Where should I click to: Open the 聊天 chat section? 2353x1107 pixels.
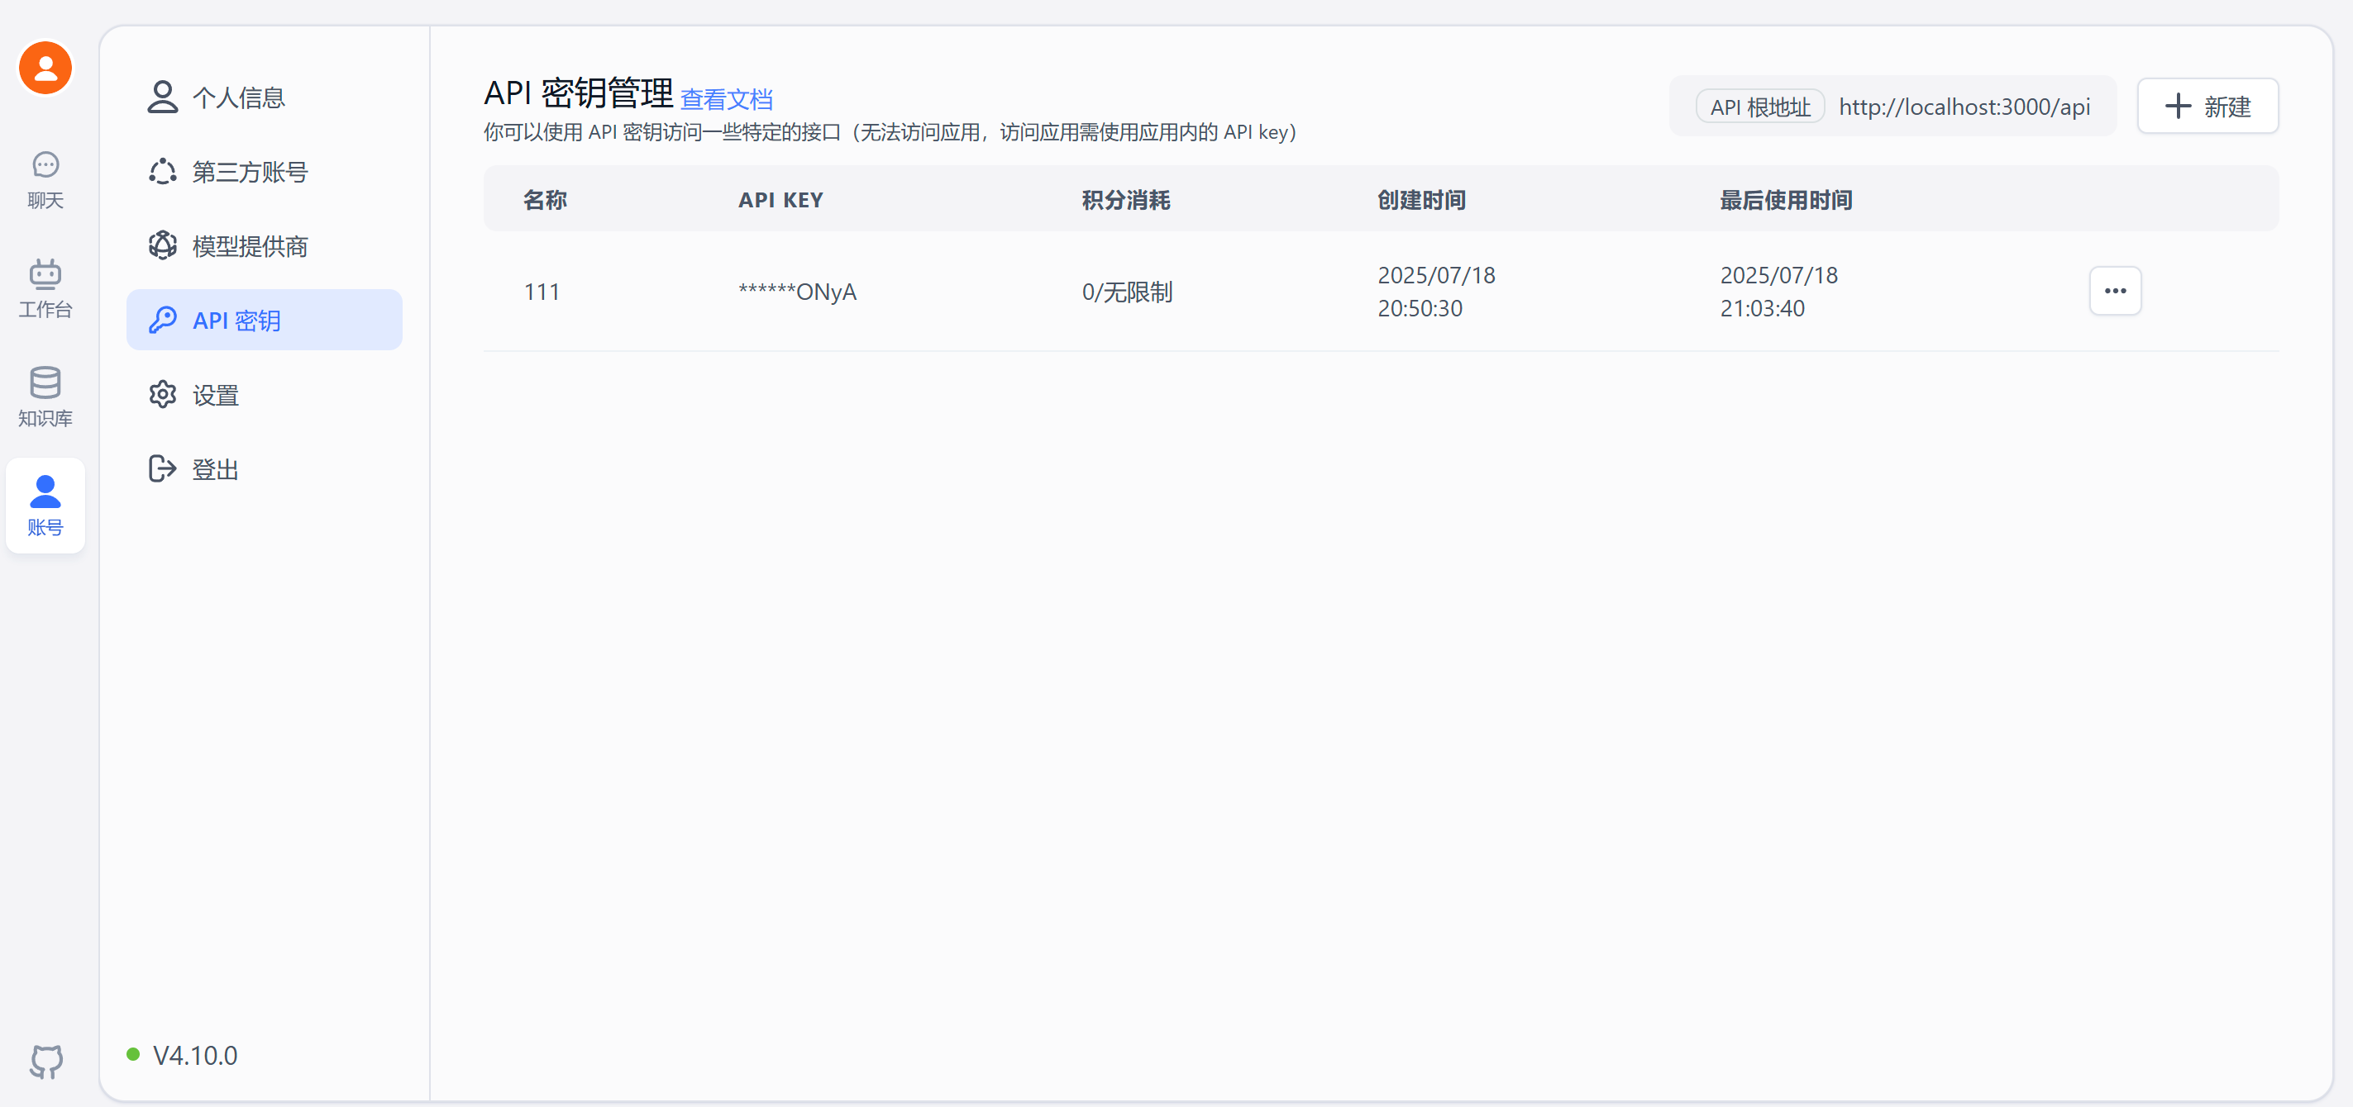[x=45, y=179]
